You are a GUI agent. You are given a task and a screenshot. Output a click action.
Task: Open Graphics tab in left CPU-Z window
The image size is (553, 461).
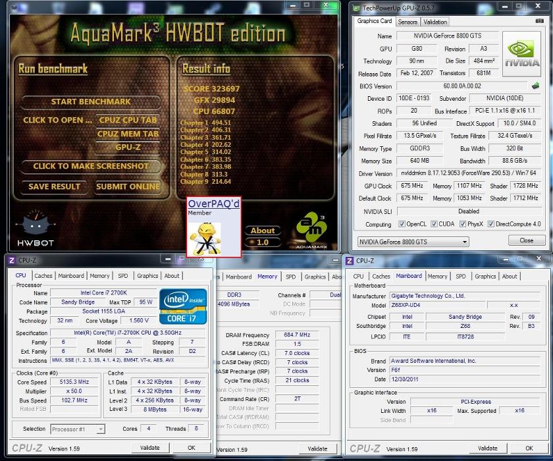[x=147, y=276]
